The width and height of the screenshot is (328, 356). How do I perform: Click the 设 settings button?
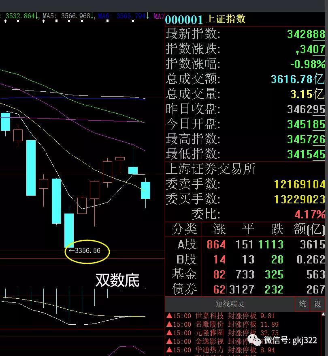pyautogui.click(x=317, y=304)
